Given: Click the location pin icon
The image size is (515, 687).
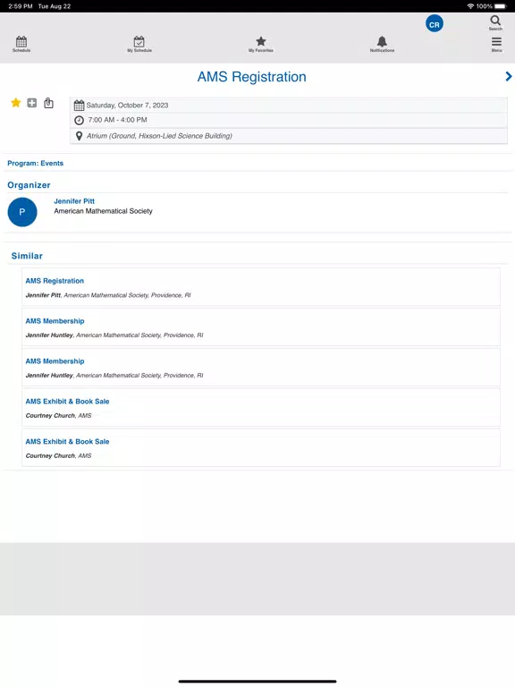Looking at the screenshot, I should click(79, 136).
